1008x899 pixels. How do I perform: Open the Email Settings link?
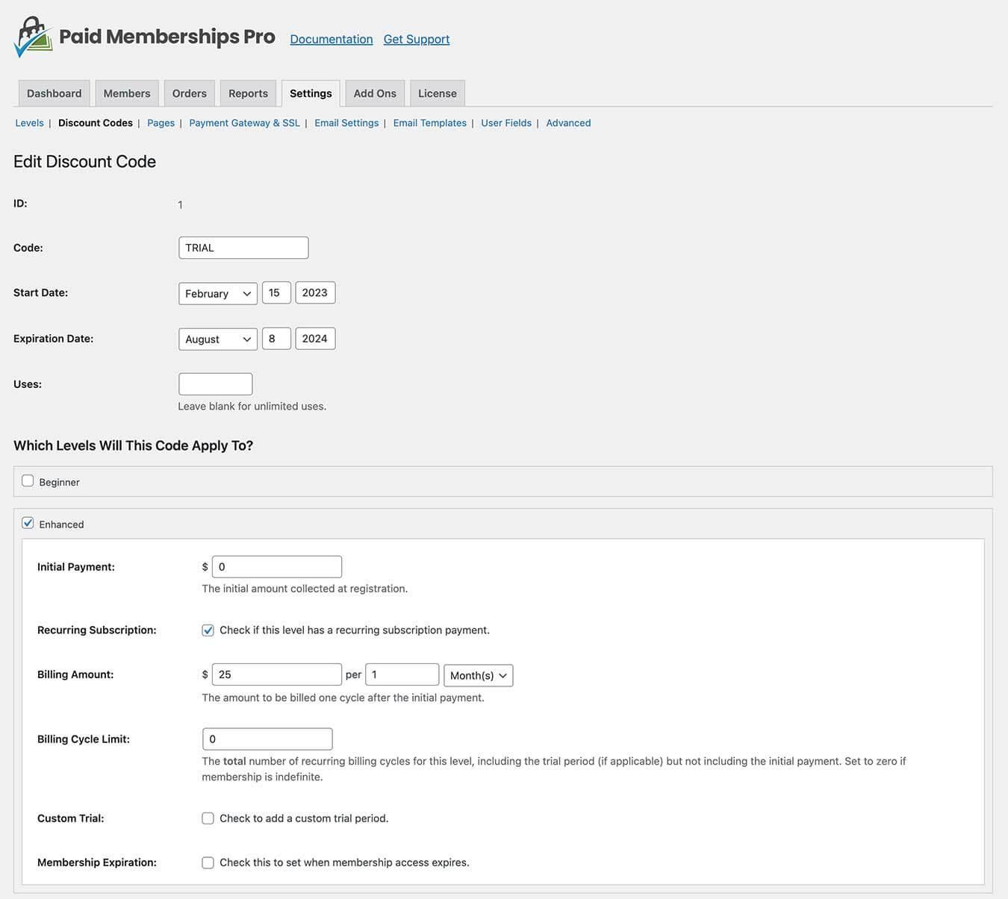click(346, 123)
